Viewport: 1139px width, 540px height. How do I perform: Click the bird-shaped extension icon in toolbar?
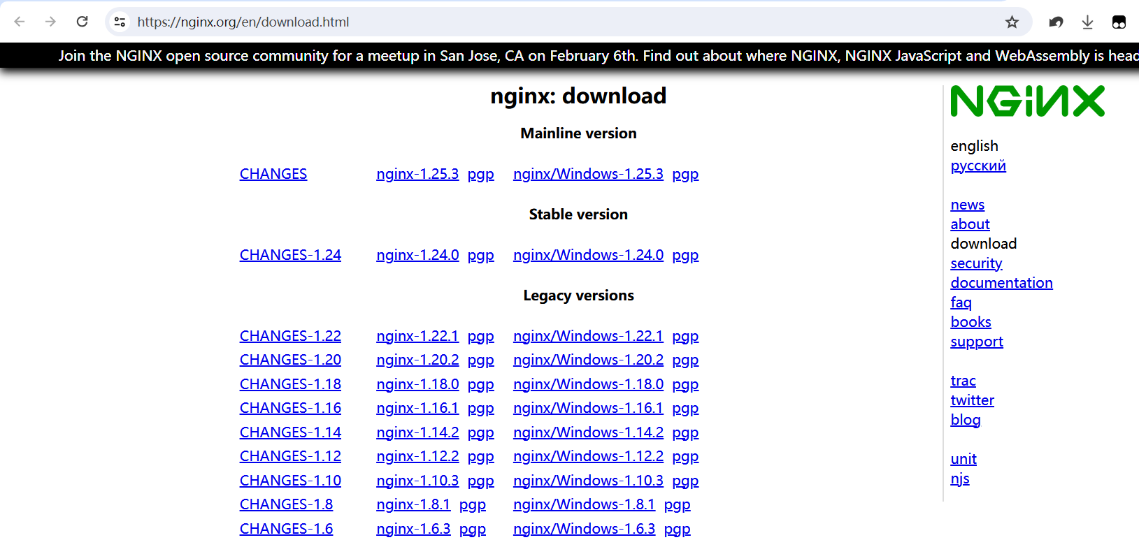(x=1056, y=22)
